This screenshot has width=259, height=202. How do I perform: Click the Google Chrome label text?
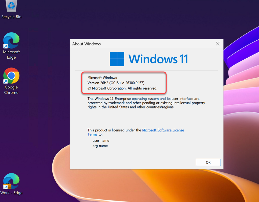coord(11,90)
